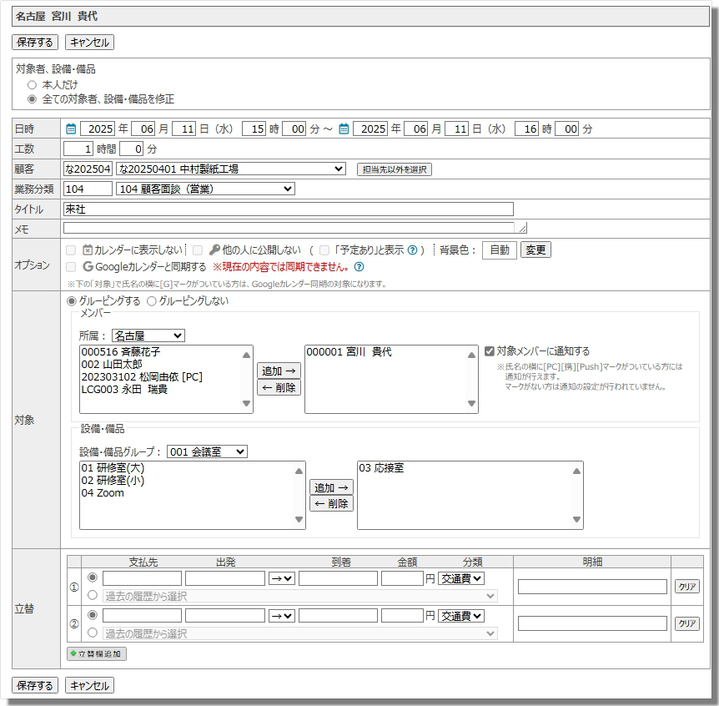Open row ① arrow direction dropdown
Screen dimensions: 719x706
coord(282,578)
